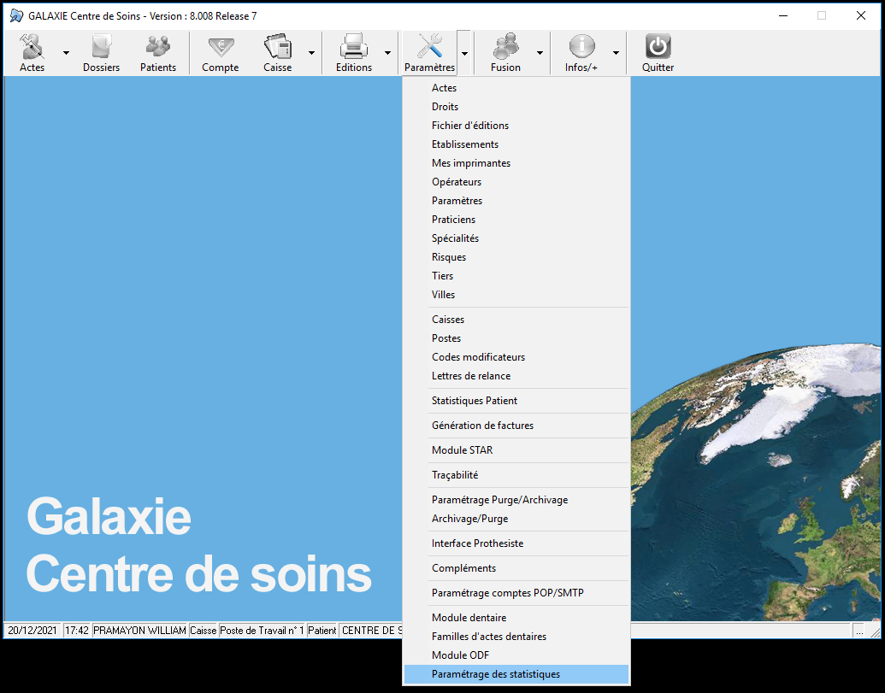
Task: Open Villes menu entry
Action: click(516, 294)
